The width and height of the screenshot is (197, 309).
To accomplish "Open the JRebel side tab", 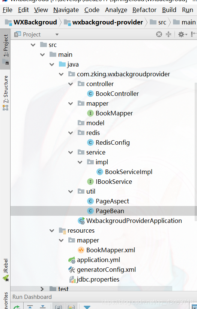I will click(x=5, y=270).
